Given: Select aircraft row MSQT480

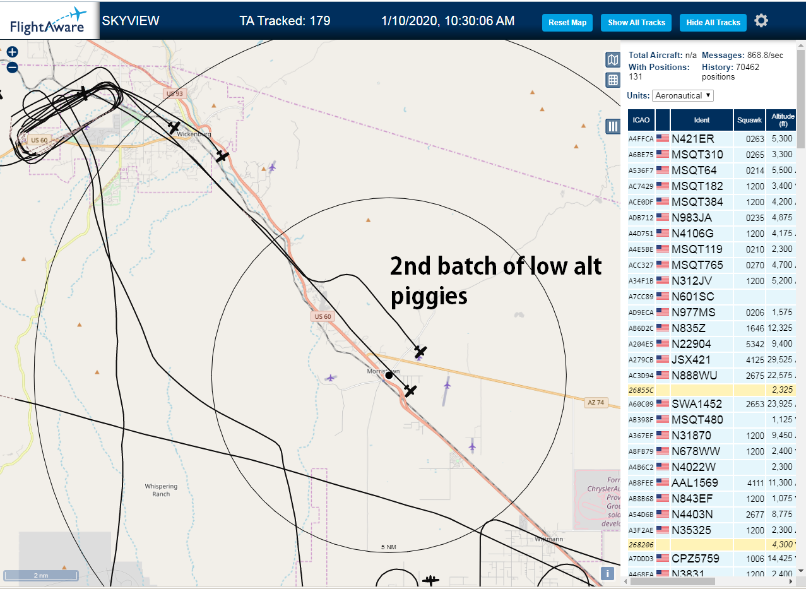Looking at the screenshot, I should 712,420.
